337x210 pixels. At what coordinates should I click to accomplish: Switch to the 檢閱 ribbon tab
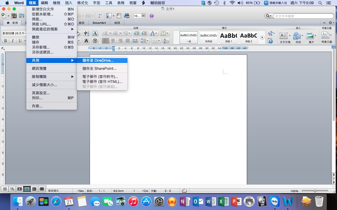[x=117, y=23]
